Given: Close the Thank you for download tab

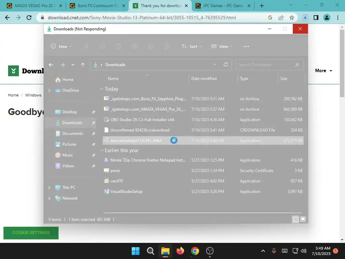Looking at the screenshot, I should (x=186, y=6).
